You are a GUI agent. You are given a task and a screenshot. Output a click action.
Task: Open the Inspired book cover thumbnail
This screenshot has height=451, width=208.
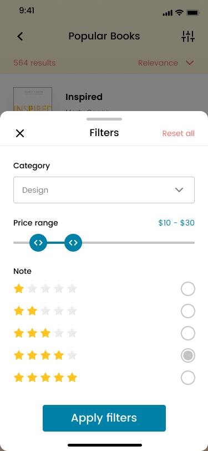(x=33, y=99)
